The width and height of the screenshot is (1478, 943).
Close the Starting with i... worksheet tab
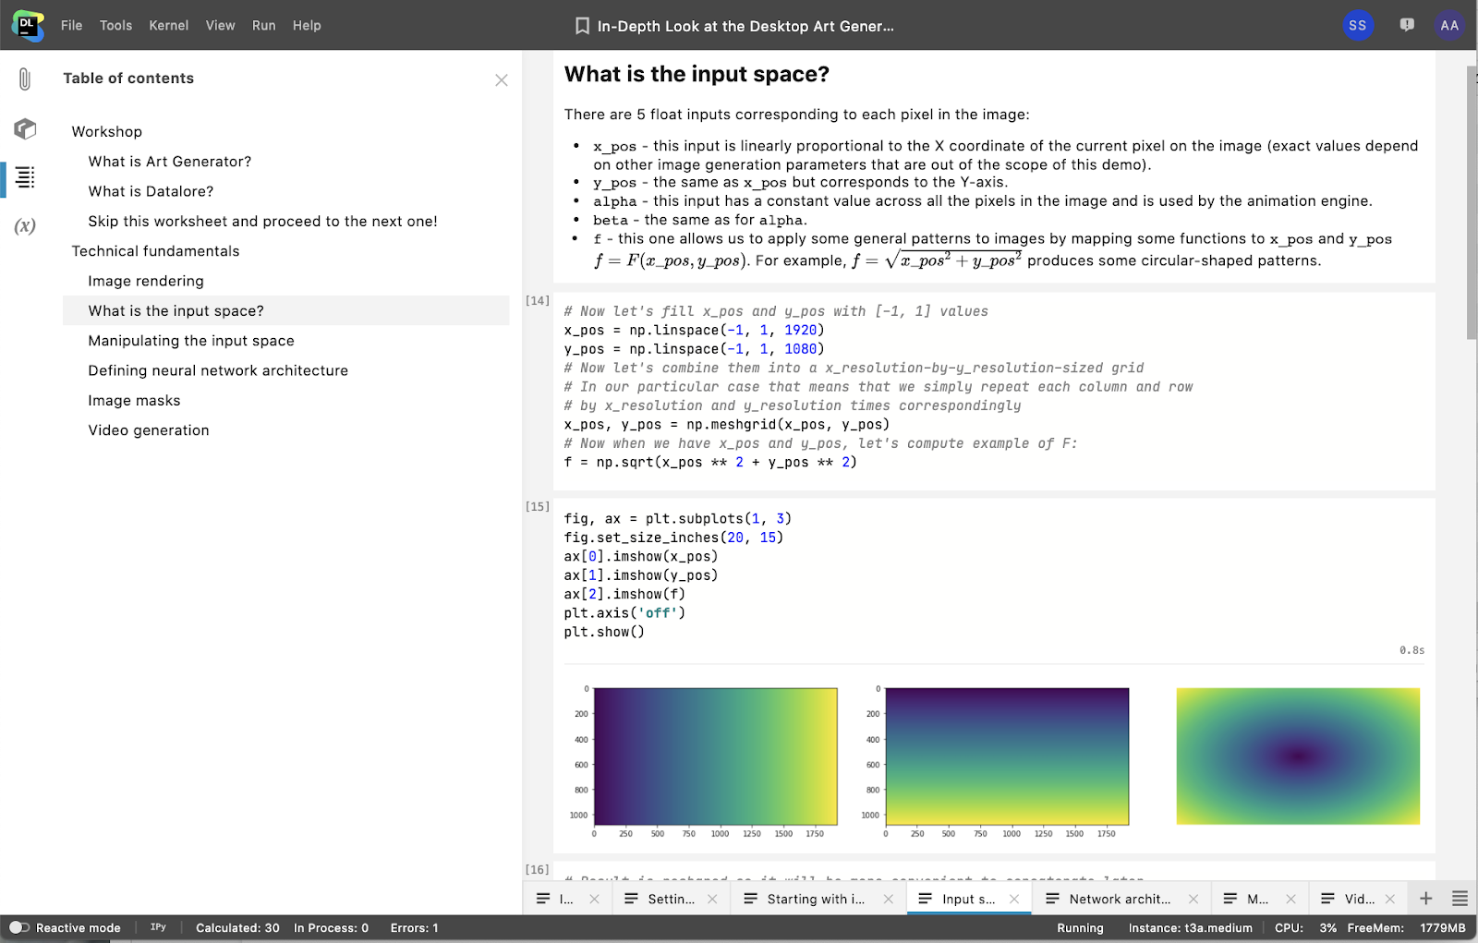tap(888, 899)
